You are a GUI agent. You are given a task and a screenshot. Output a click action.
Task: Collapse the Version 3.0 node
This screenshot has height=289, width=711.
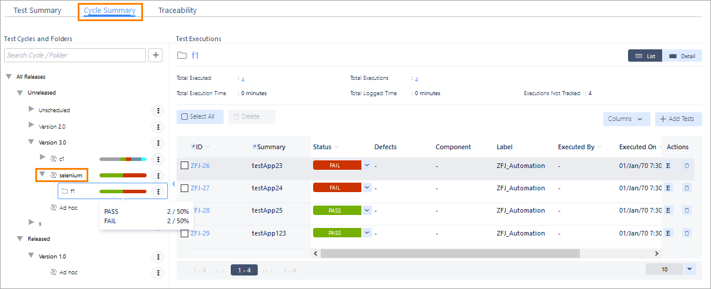[31, 142]
